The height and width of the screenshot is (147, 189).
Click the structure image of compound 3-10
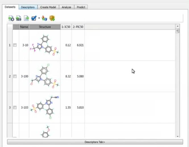45,45
